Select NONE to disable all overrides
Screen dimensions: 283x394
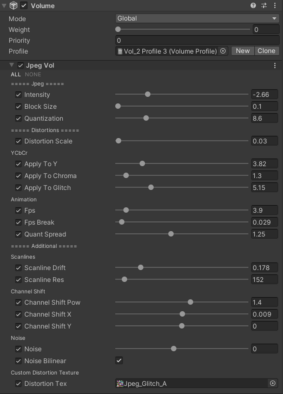click(x=33, y=74)
